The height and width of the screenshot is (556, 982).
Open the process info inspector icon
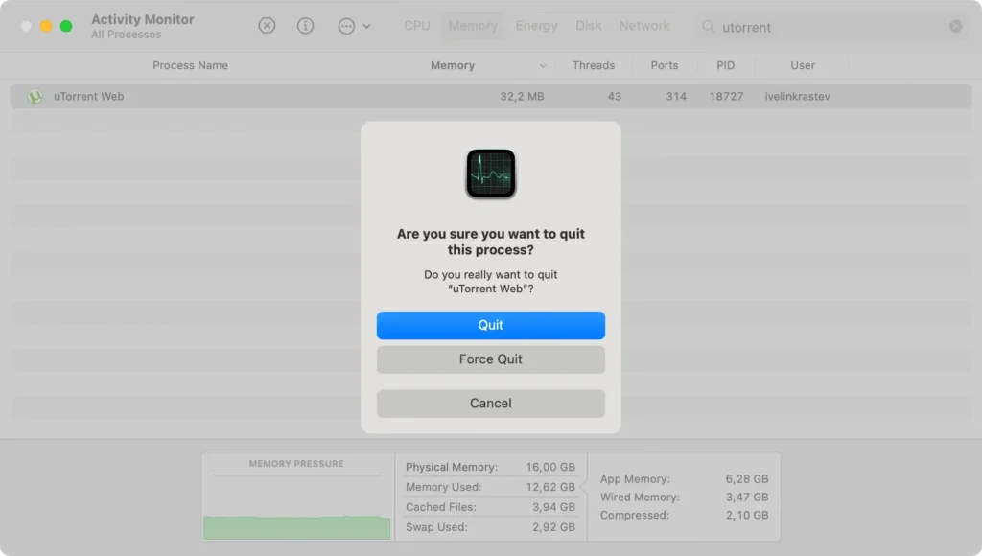tap(305, 26)
